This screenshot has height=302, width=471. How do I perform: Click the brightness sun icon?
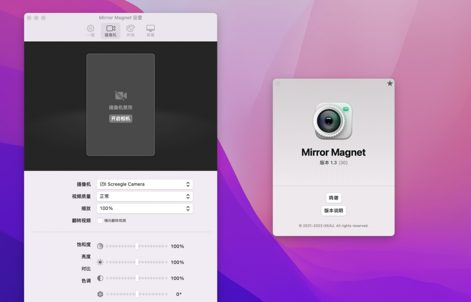click(100, 262)
